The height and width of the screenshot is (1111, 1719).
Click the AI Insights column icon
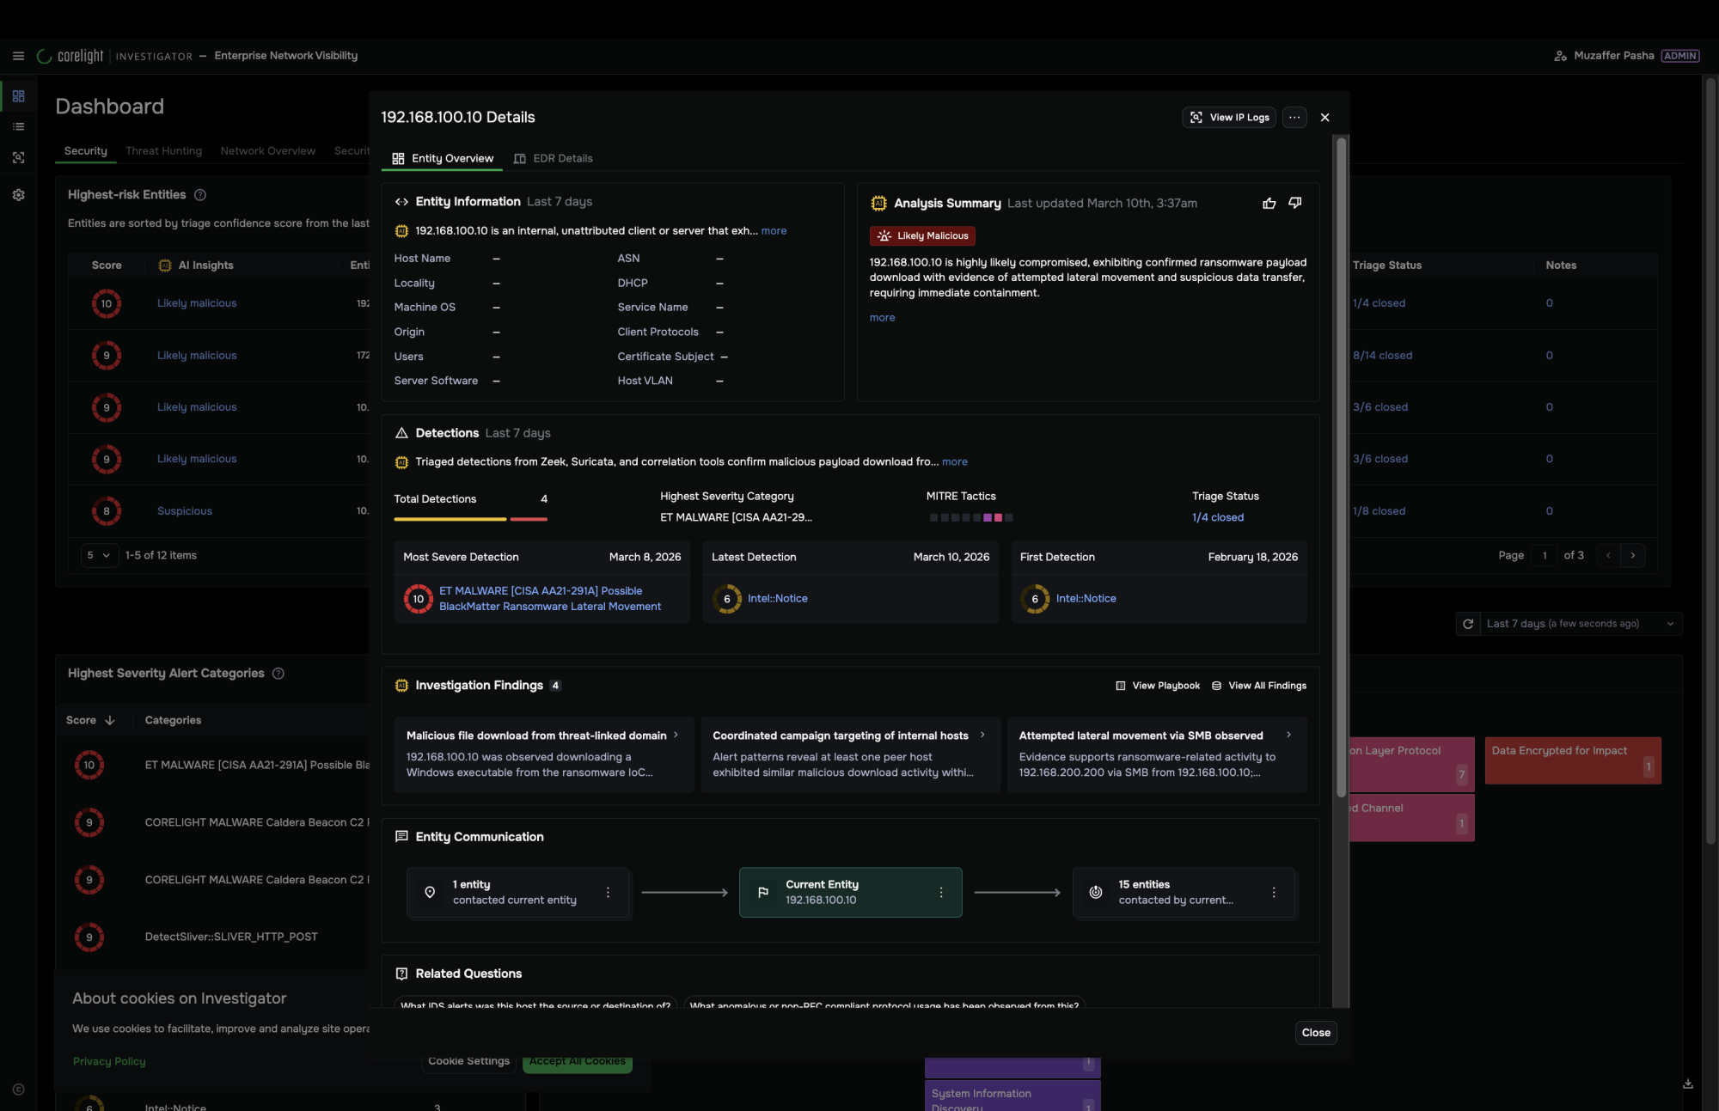click(x=165, y=266)
